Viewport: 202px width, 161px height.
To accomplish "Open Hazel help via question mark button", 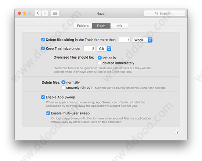I will coord(177,132).
